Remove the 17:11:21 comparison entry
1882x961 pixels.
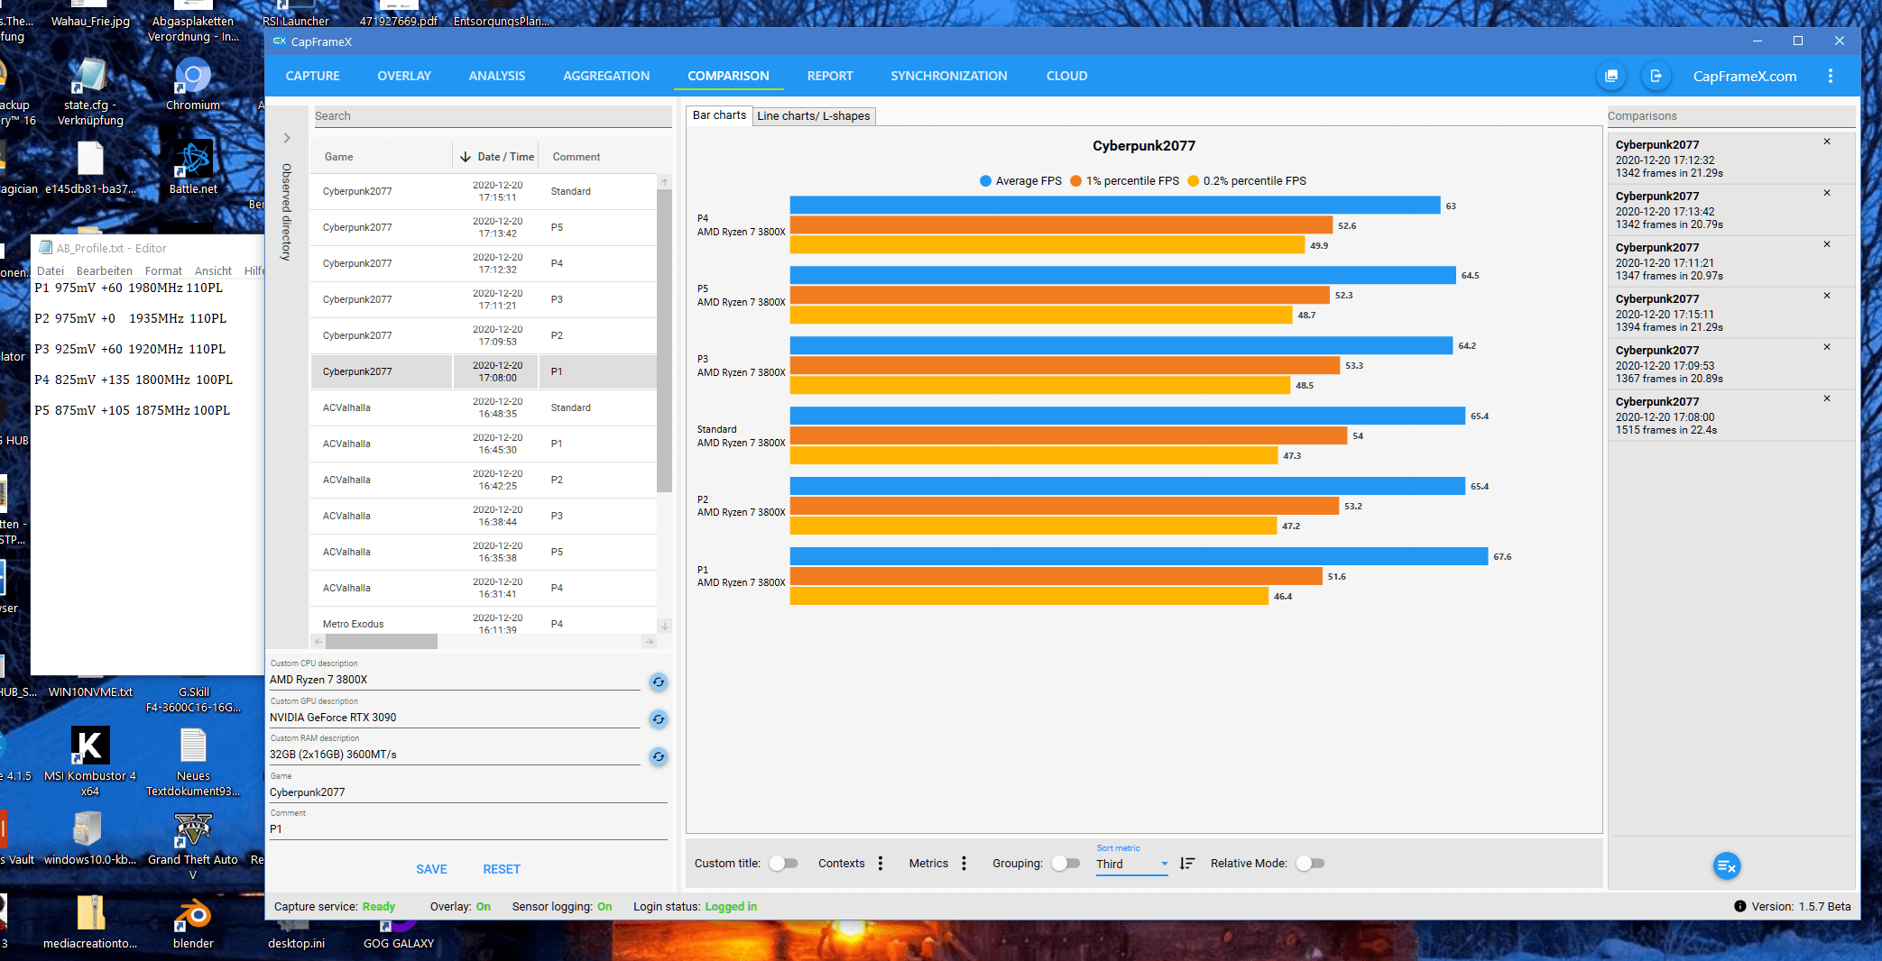(x=1827, y=244)
